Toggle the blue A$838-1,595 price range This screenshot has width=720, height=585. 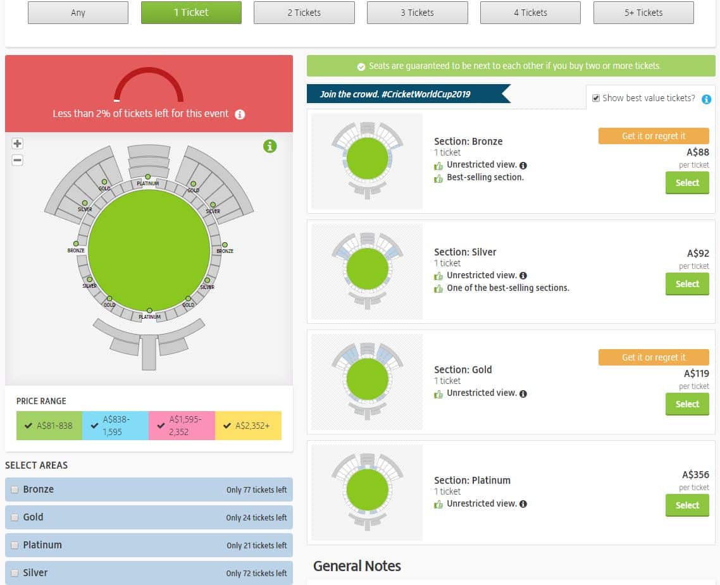point(115,426)
